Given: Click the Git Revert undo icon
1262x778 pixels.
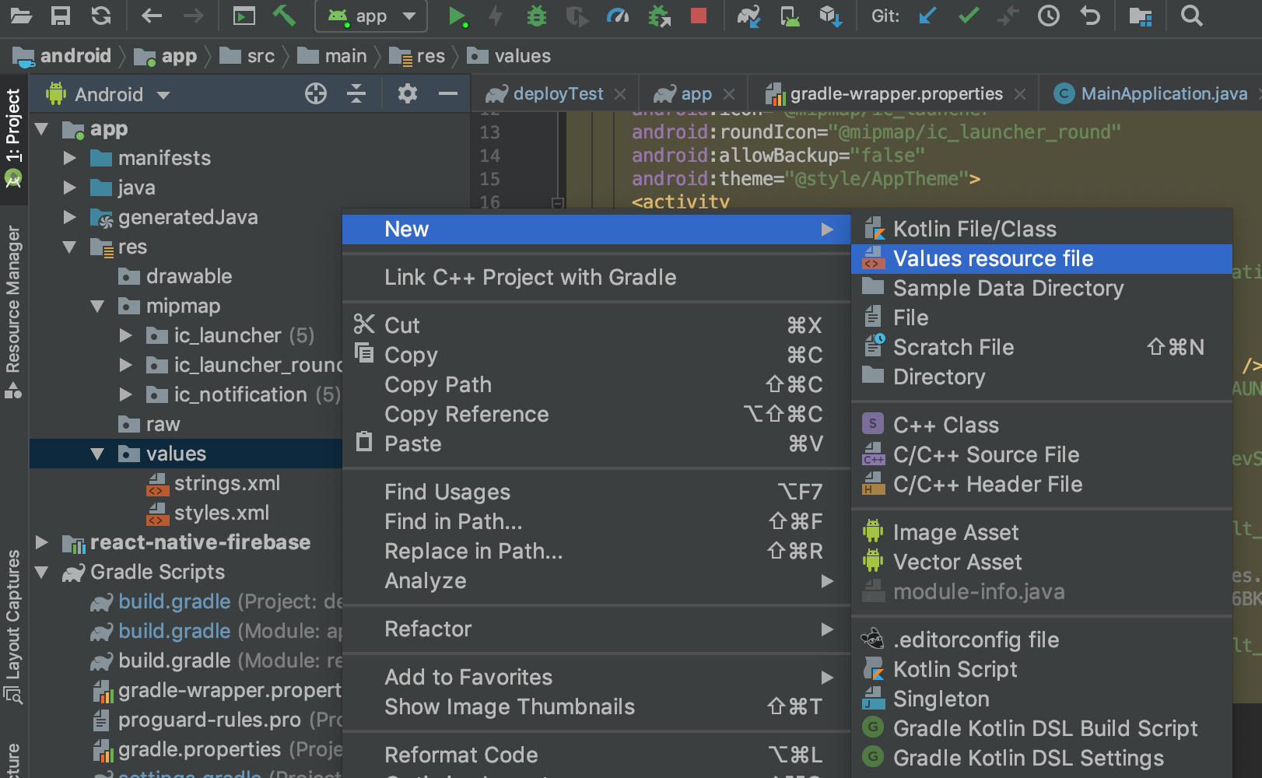Looking at the screenshot, I should [1091, 15].
